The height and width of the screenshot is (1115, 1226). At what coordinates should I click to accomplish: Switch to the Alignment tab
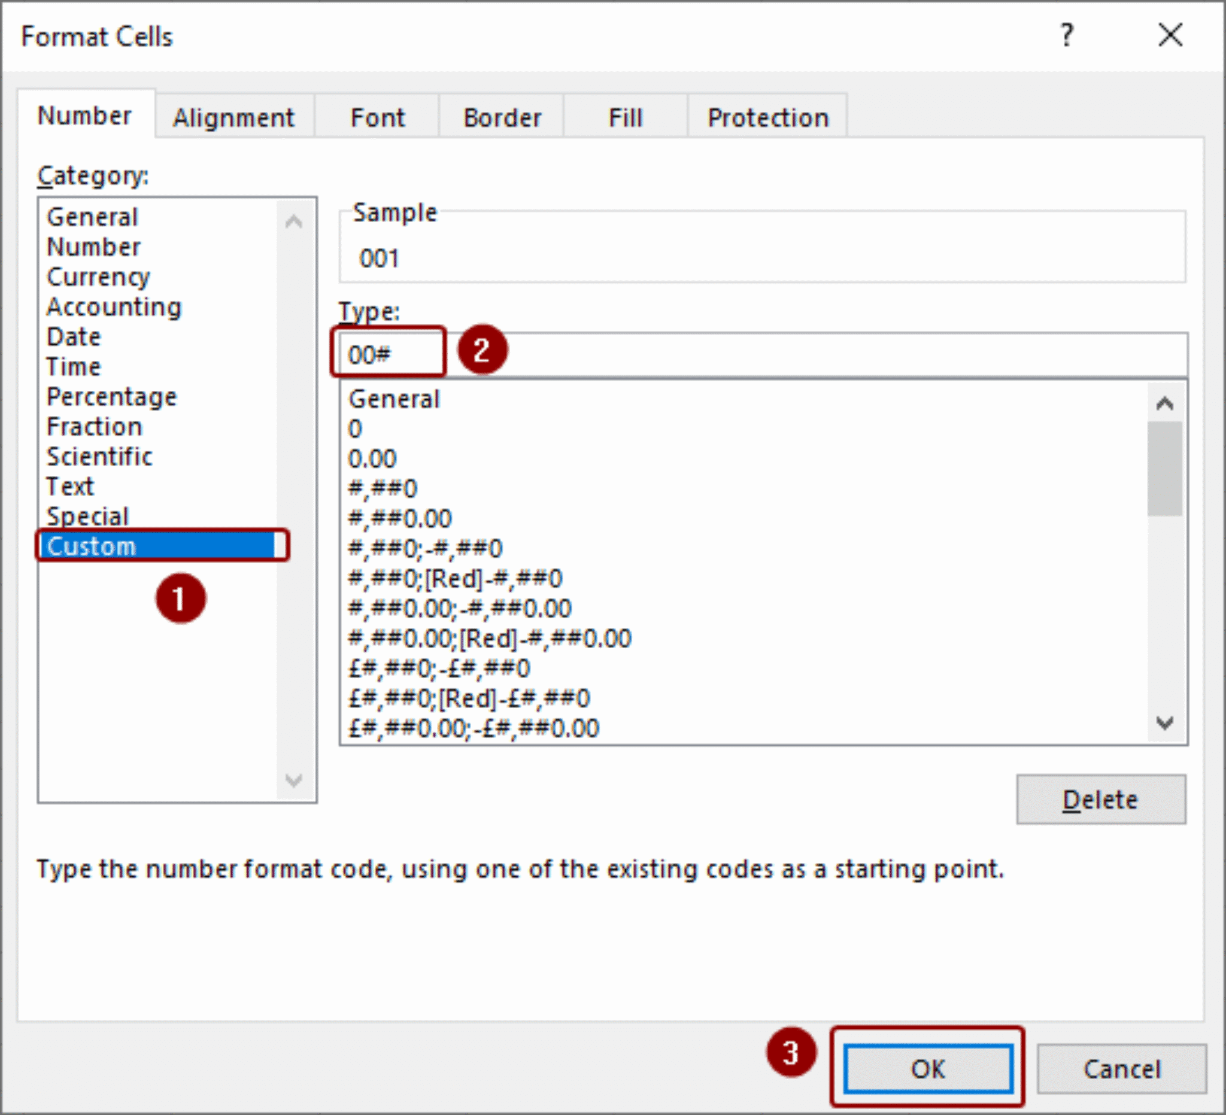[234, 117]
